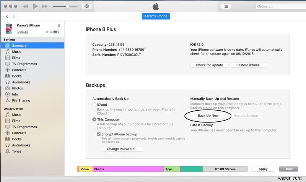Image resolution: width=306 pixels, height=182 pixels.
Task: Click the play button
Action: point(35,6)
